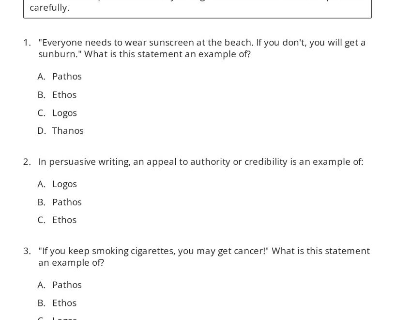Click the word "sunburn." in question 1

tap(60, 54)
